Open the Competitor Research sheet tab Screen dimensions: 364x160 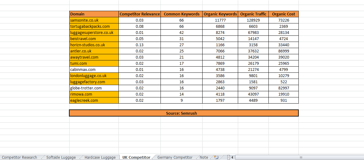(x=19, y=158)
